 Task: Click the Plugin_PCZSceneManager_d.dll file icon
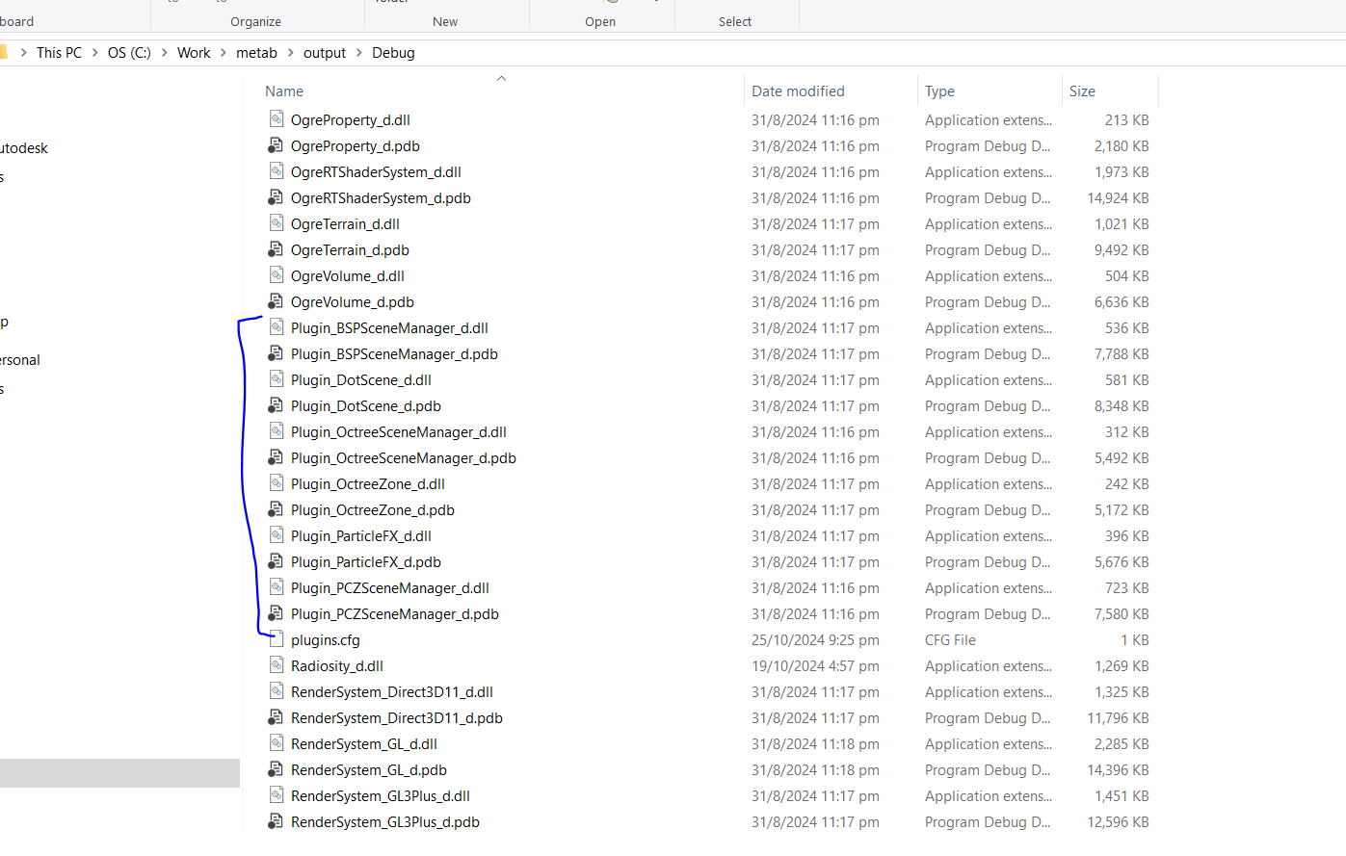(x=276, y=587)
